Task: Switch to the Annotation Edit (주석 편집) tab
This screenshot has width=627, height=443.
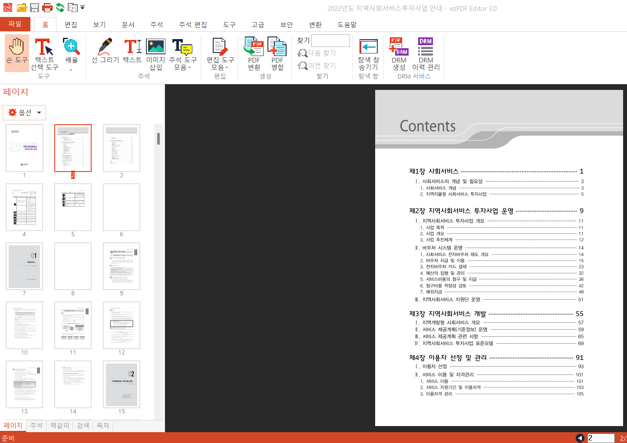Action: point(193,25)
